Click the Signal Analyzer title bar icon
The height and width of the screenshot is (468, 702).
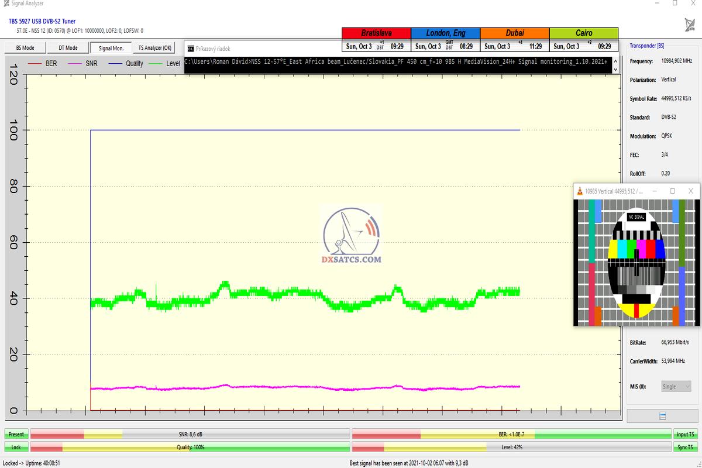pos(5,3)
